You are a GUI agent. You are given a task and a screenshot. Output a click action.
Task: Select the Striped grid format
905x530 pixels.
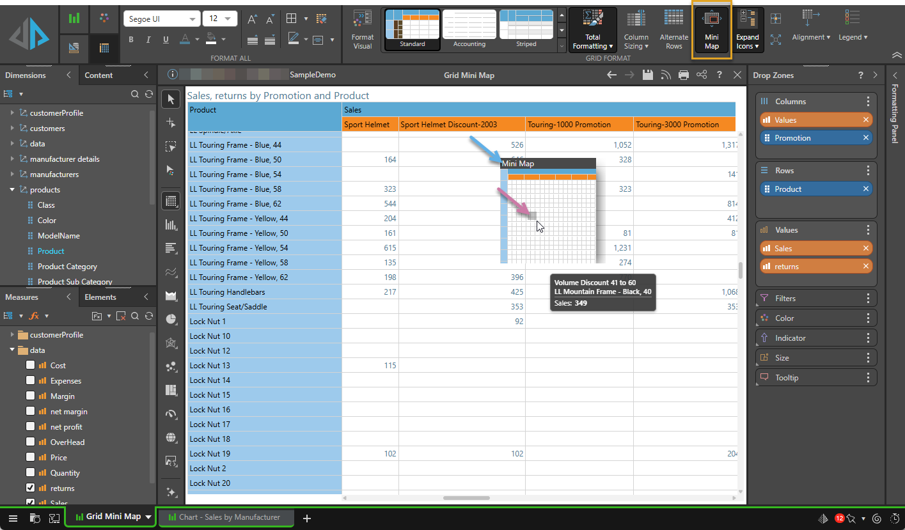tap(526, 29)
